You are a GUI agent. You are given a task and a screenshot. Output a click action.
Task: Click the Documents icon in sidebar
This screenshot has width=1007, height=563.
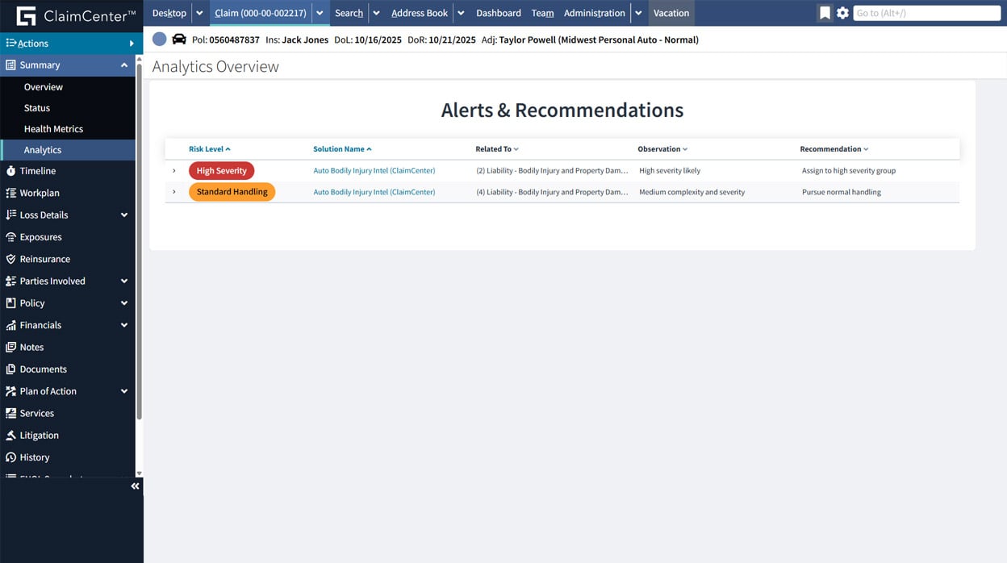pos(10,369)
